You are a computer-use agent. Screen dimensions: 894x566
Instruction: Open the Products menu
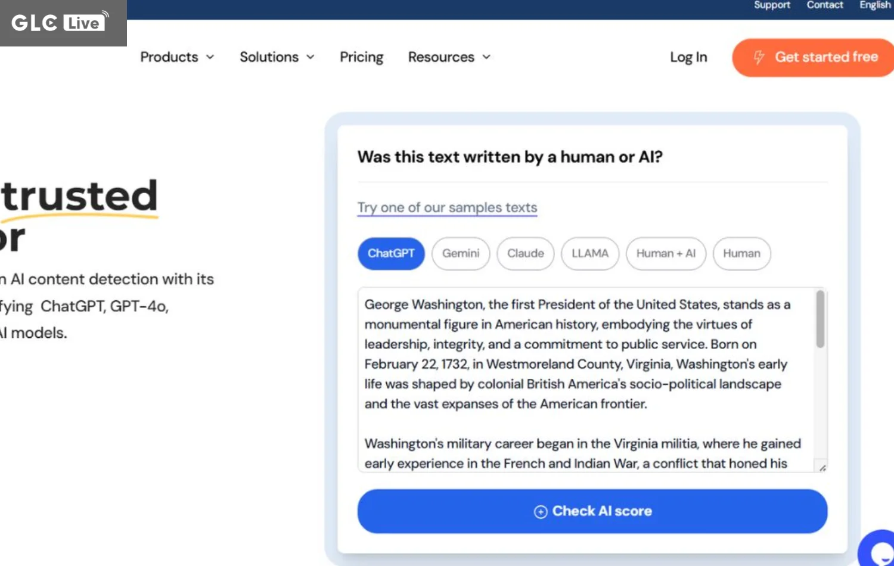pyautogui.click(x=177, y=57)
